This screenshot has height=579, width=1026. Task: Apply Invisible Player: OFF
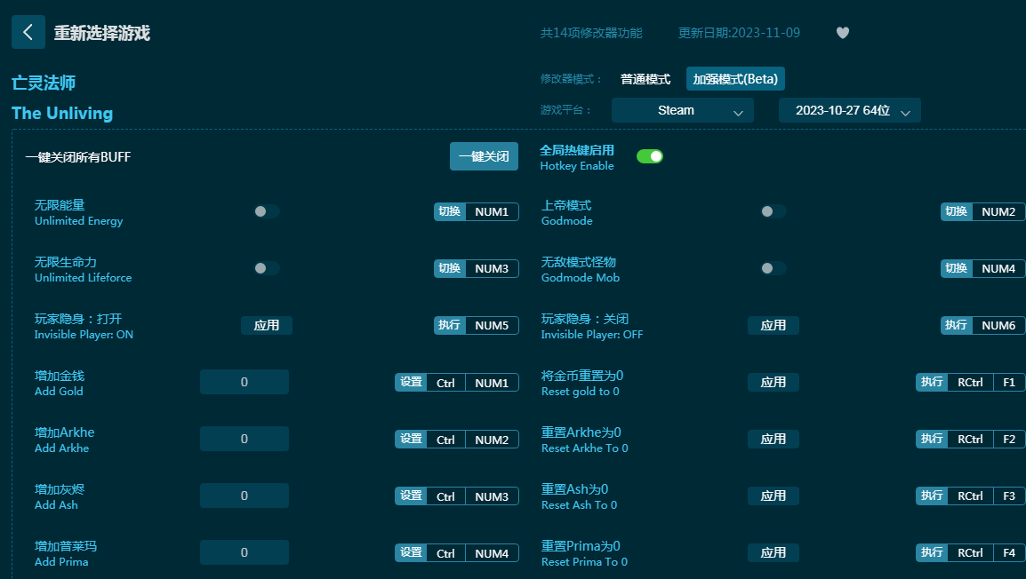[774, 325]
